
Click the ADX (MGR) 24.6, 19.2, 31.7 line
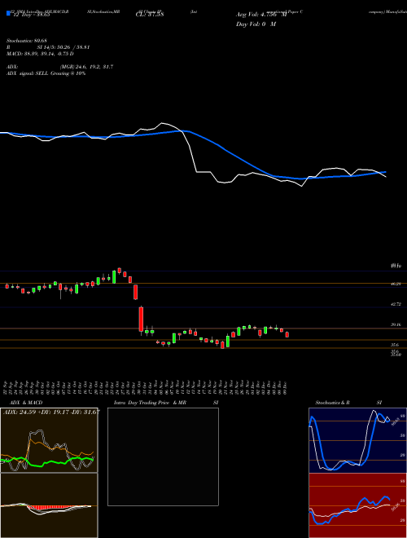click(60, 67)
